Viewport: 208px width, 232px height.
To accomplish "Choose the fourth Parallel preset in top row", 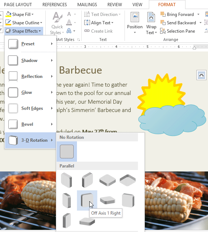I will pos(128,180).
